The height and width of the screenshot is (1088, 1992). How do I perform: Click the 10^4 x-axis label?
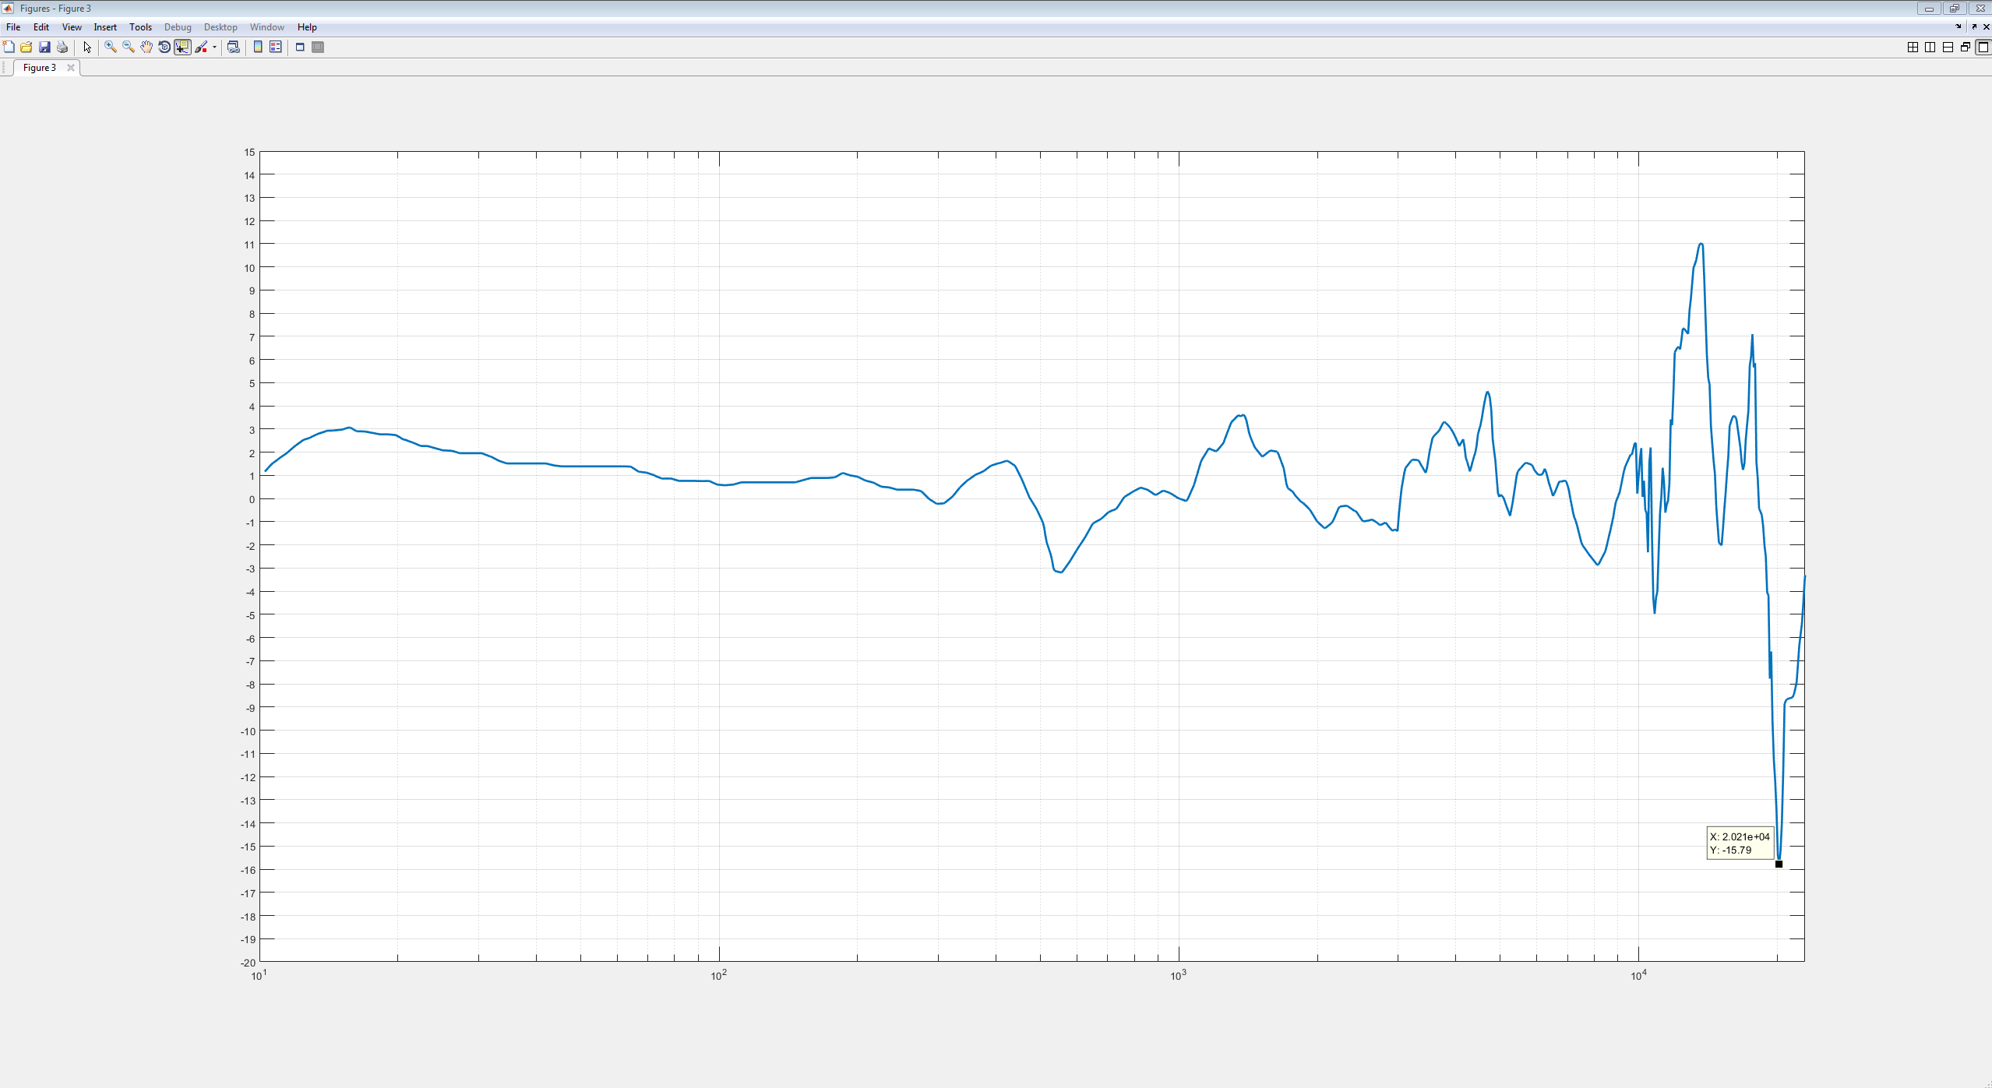coord(1638,975)
